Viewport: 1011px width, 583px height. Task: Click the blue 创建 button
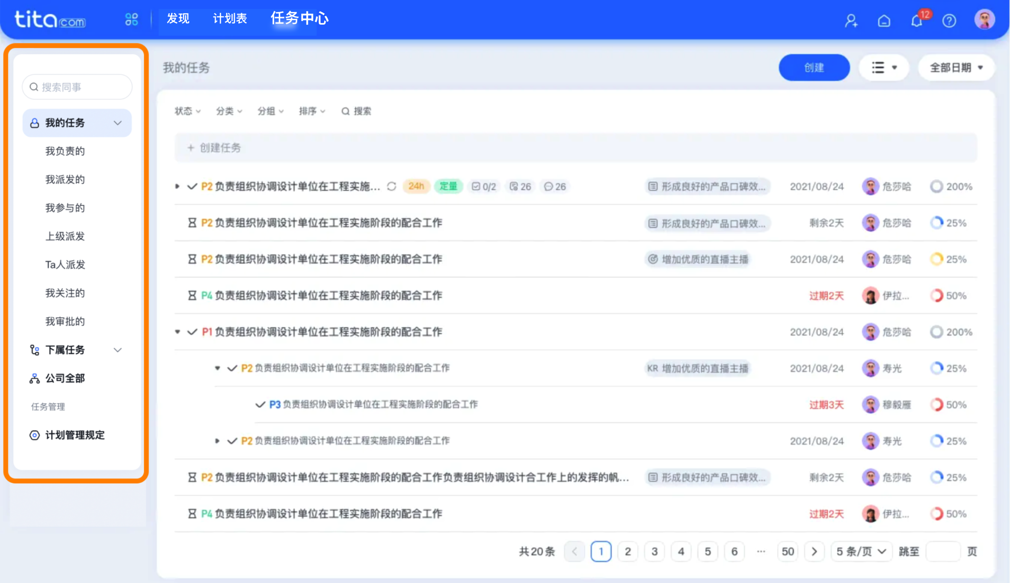[x=814, y=68]
